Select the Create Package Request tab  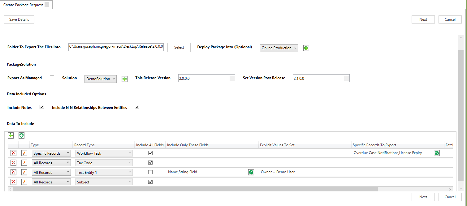tap(23, 5)
